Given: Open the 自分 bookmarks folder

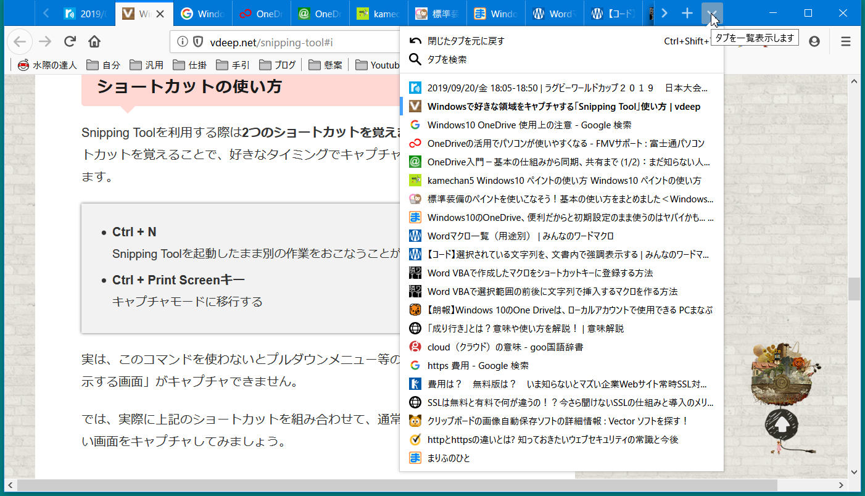Looking at the screenshot, I should [103, 65].
